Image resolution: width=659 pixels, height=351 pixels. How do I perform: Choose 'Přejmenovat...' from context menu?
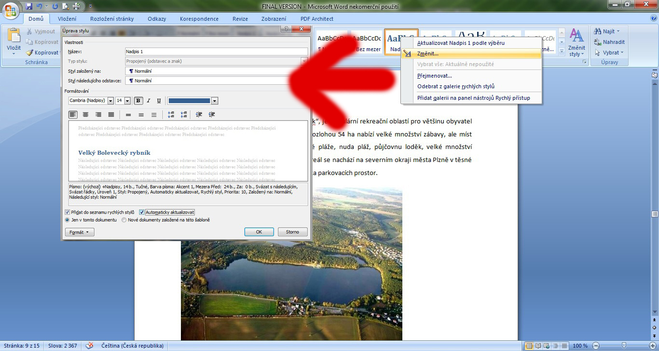[x=434, y=76]
